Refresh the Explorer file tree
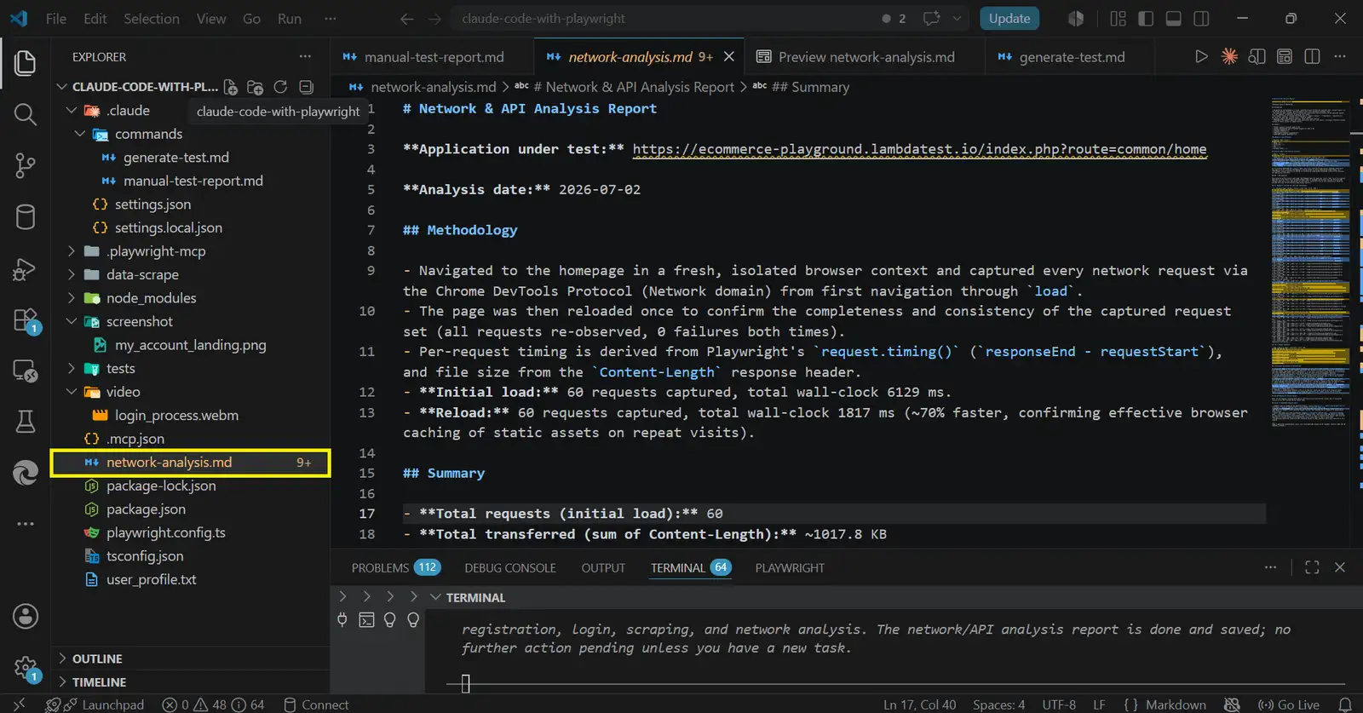Screen dimensions: 1363x713 tap(280, 87)
